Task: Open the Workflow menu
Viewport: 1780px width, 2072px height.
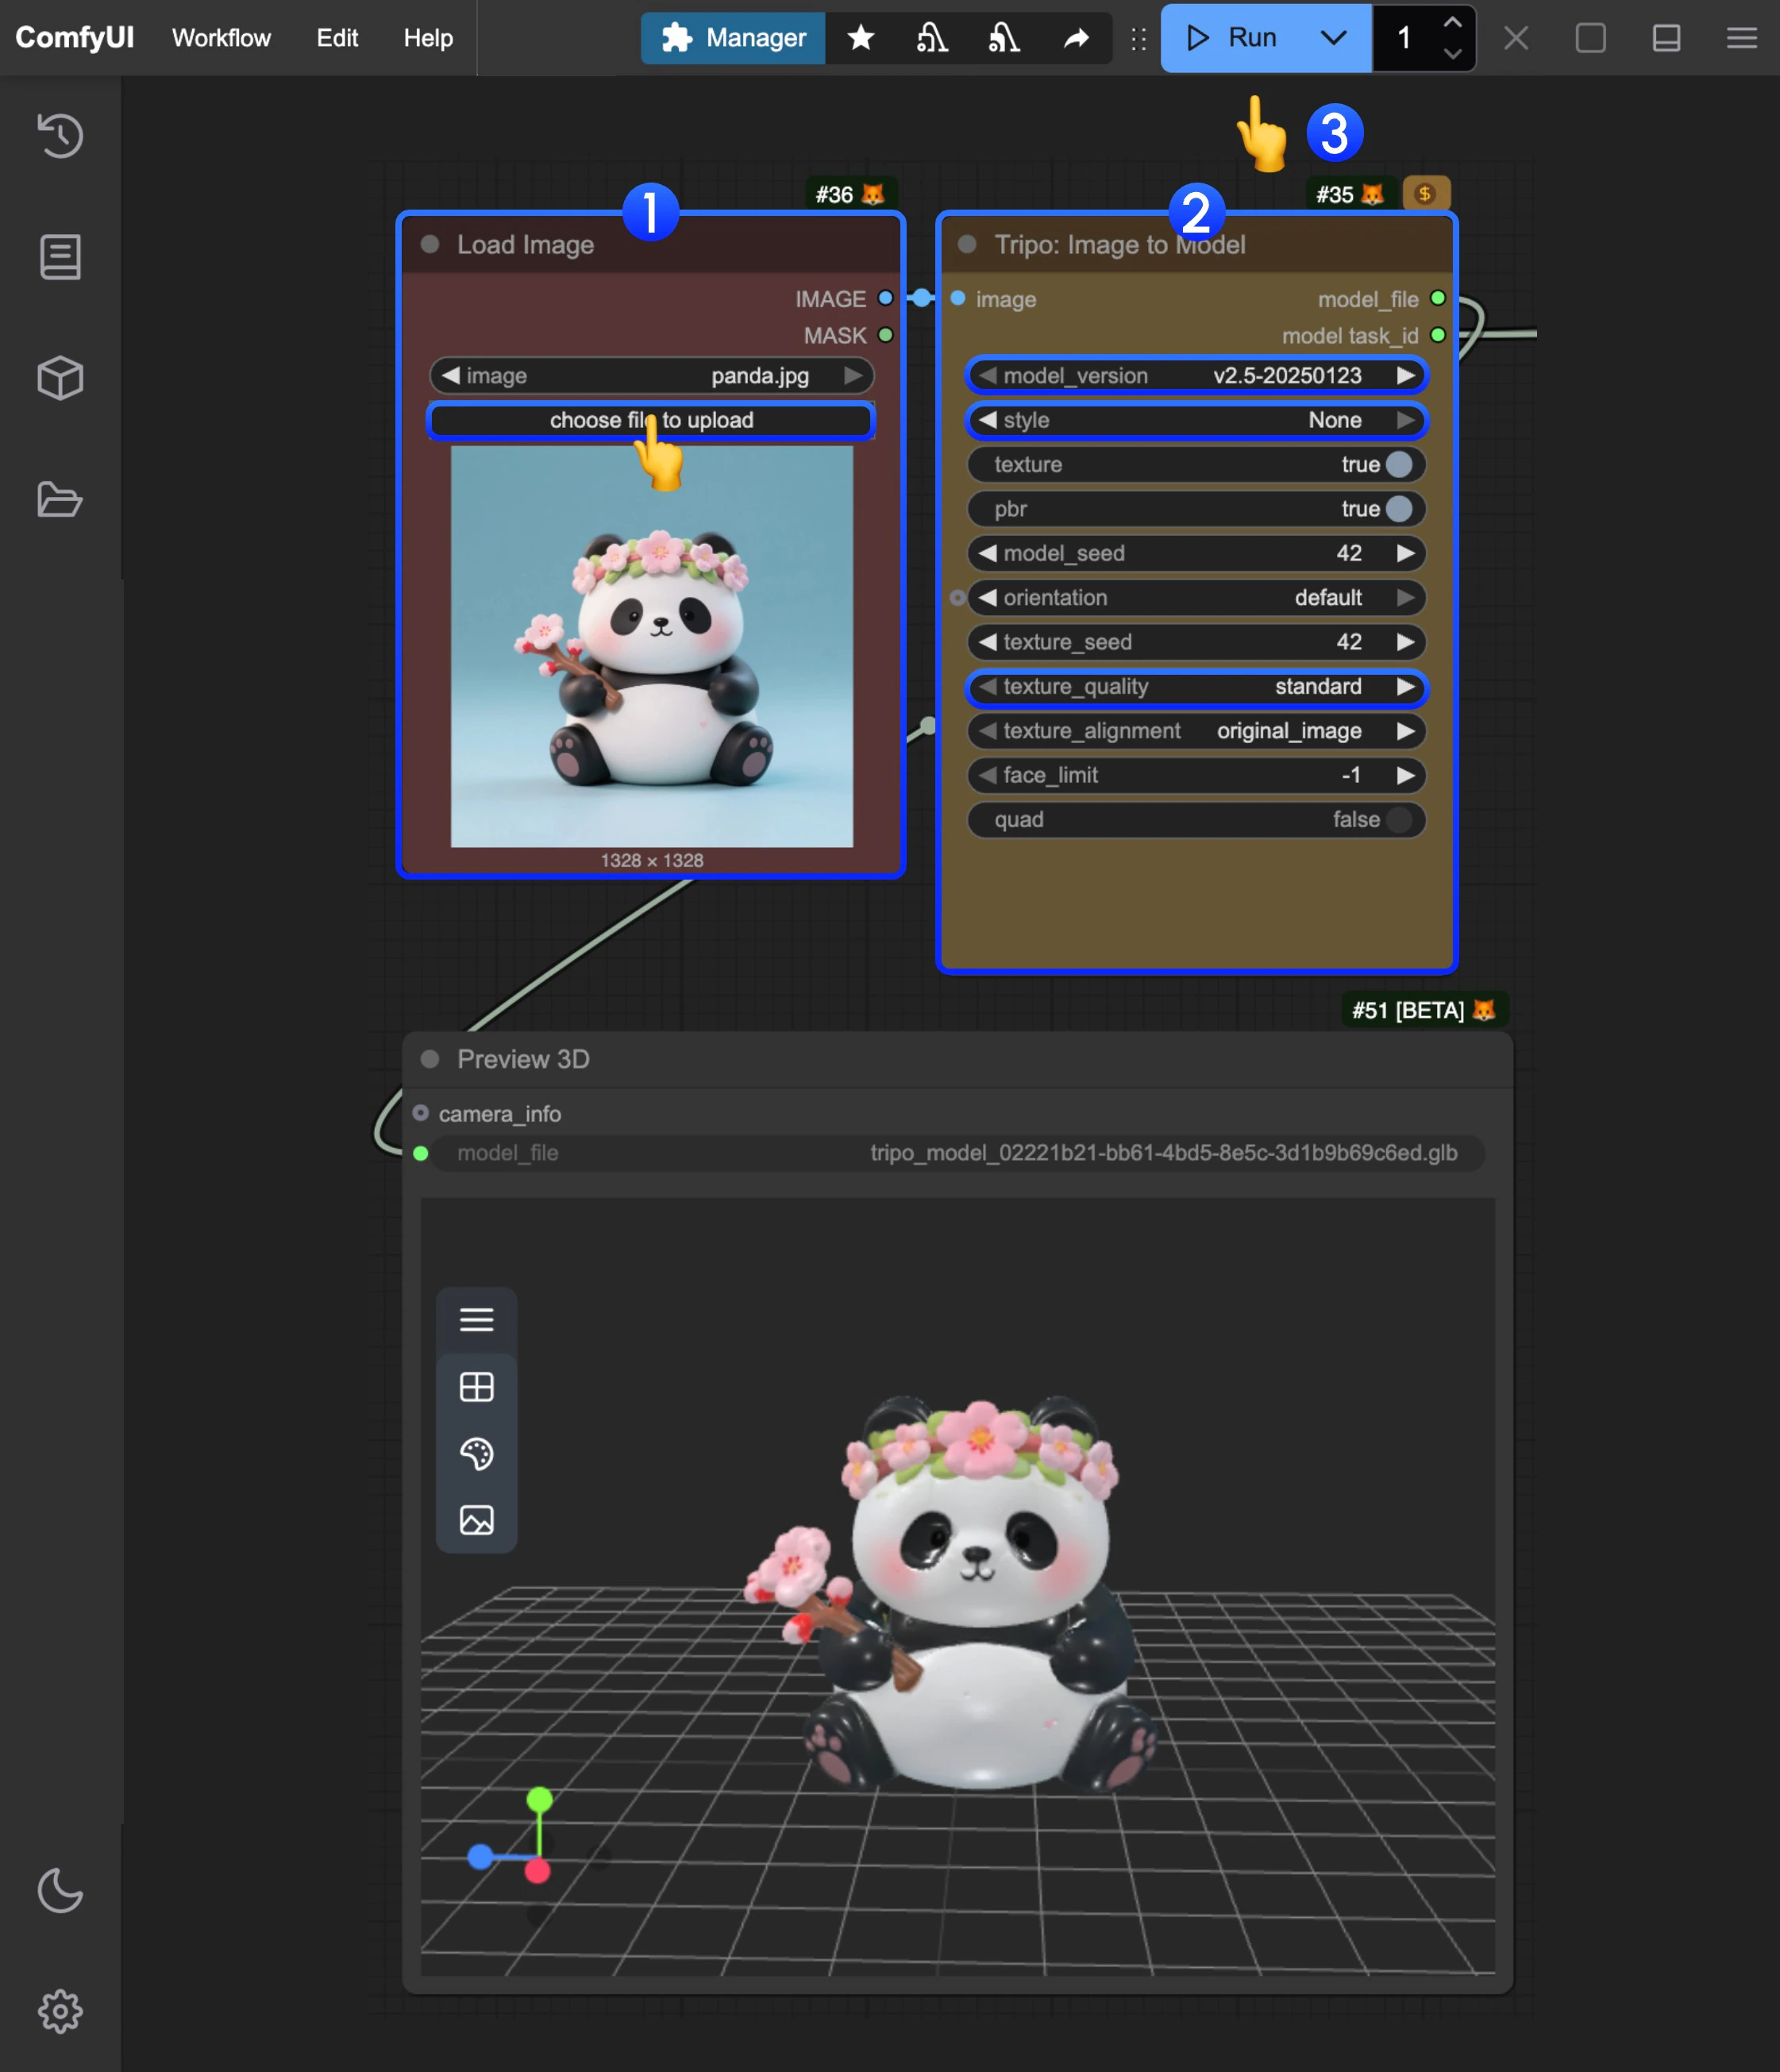Action: (x=221, y=38)
